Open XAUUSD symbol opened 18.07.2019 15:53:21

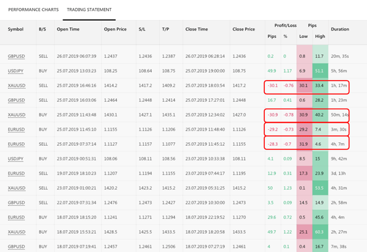click(17, 232)
